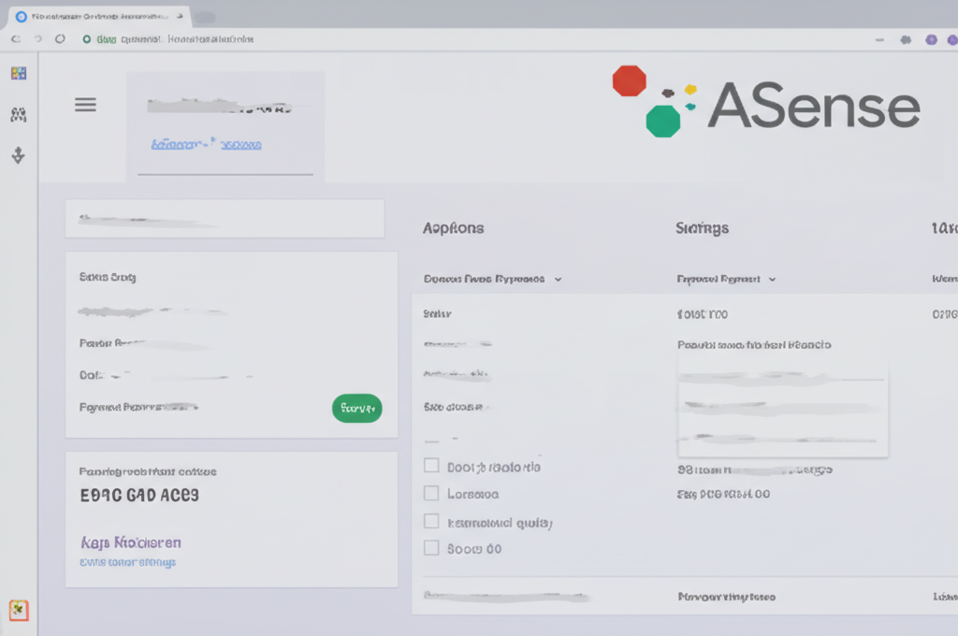Open the purple 'Kajs Mtolcieren' link
This screenshot has width=958, height=636.
131,542
